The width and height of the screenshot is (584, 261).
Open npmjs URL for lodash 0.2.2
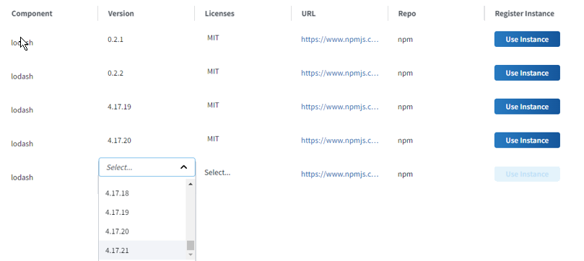tap(340, 73)
